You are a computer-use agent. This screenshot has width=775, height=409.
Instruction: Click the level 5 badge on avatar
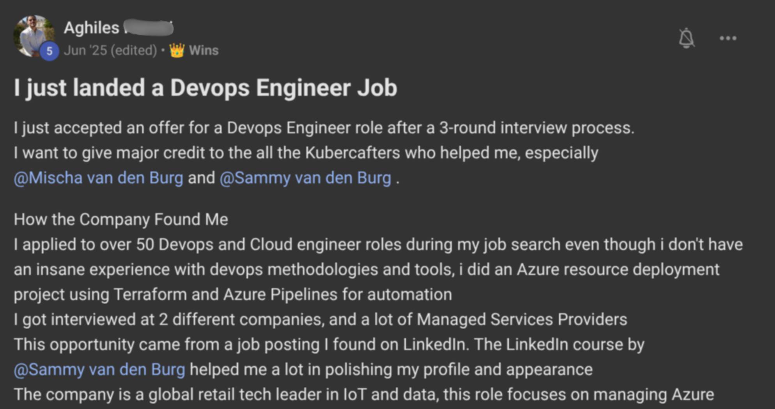tap(49, 51)
